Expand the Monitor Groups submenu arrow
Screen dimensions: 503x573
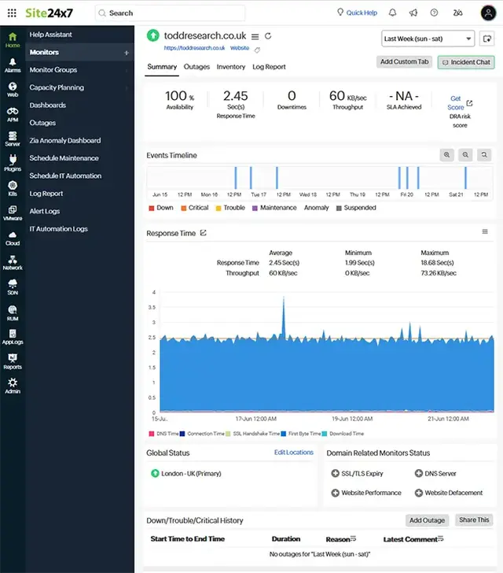[x=127, y=70]
